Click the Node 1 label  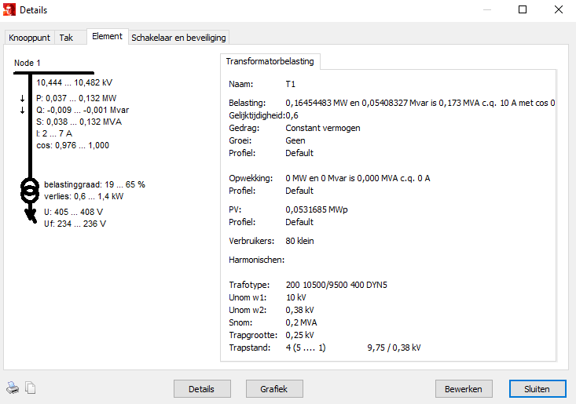click(28, 63)
